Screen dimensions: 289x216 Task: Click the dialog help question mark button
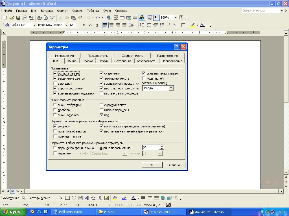coord(177,47)
